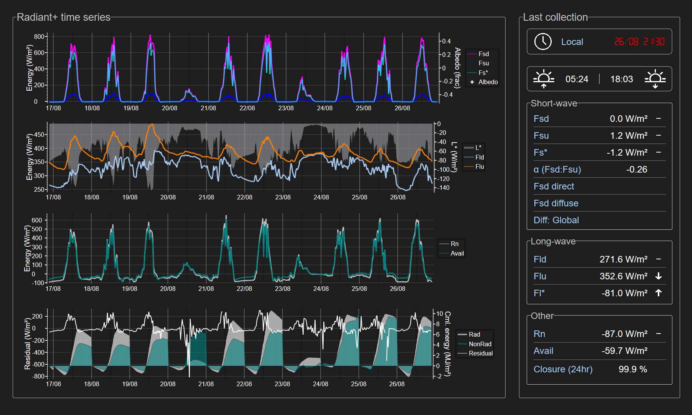Click the Albedo diamond marker in legend
The width and height of the screenshot is (692, 415).
[x=472, y=82]
